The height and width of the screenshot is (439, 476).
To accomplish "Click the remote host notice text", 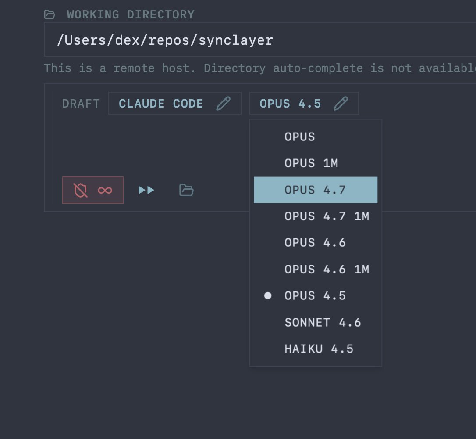I will pyautogui.click(x=260, y=68).
